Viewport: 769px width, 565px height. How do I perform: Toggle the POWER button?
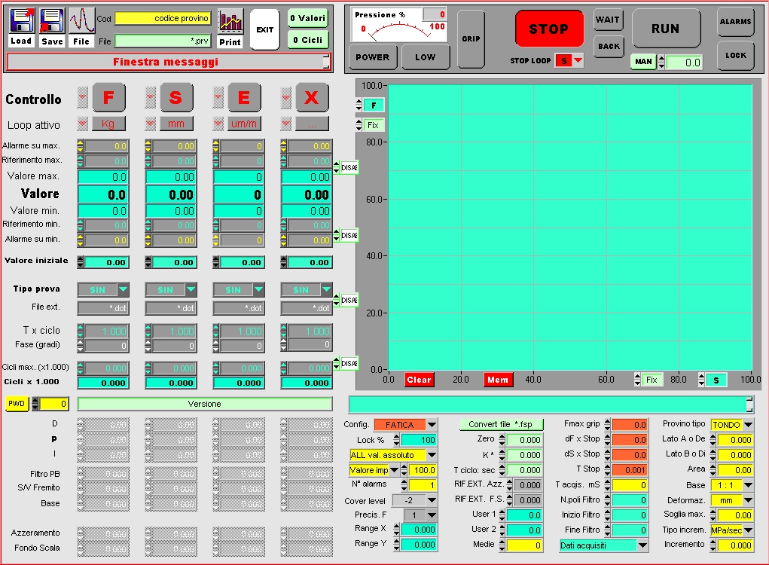(x=373, y=57)
